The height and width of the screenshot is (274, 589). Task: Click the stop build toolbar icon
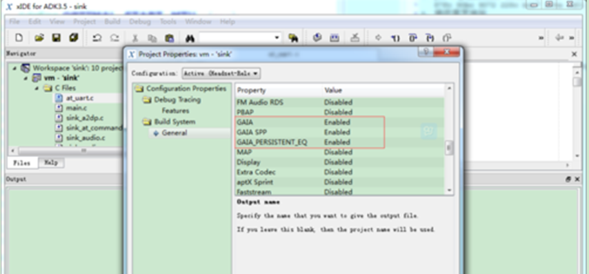coord(355,38)
